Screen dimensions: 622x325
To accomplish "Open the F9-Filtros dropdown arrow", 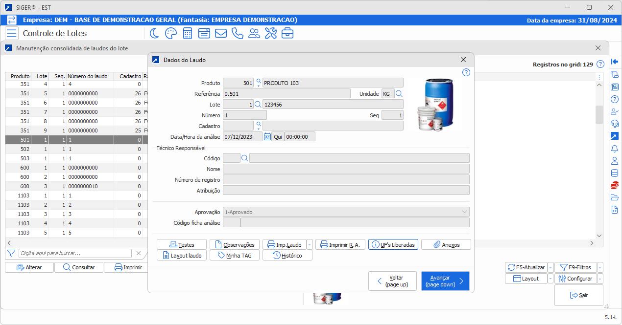I will (x=600, y=267).
